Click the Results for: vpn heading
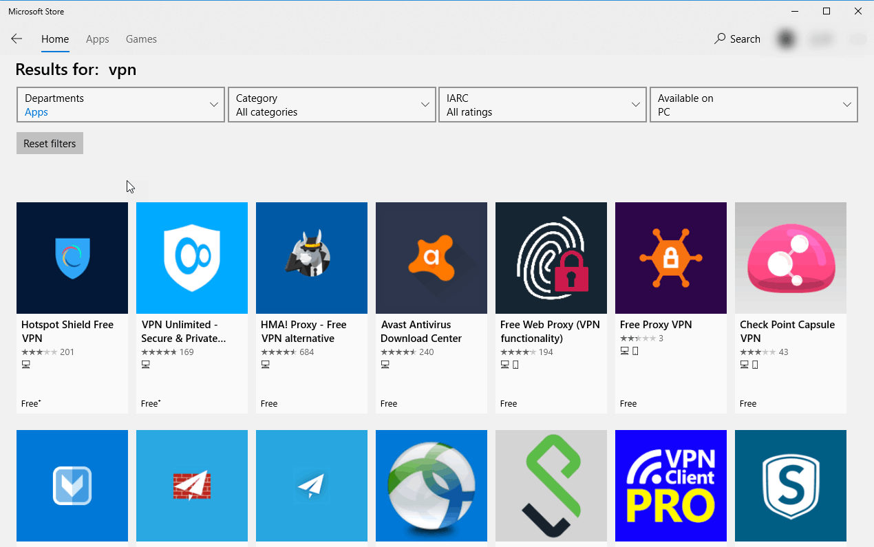Screen dimensions: 874x547 [x=76, y=69]
